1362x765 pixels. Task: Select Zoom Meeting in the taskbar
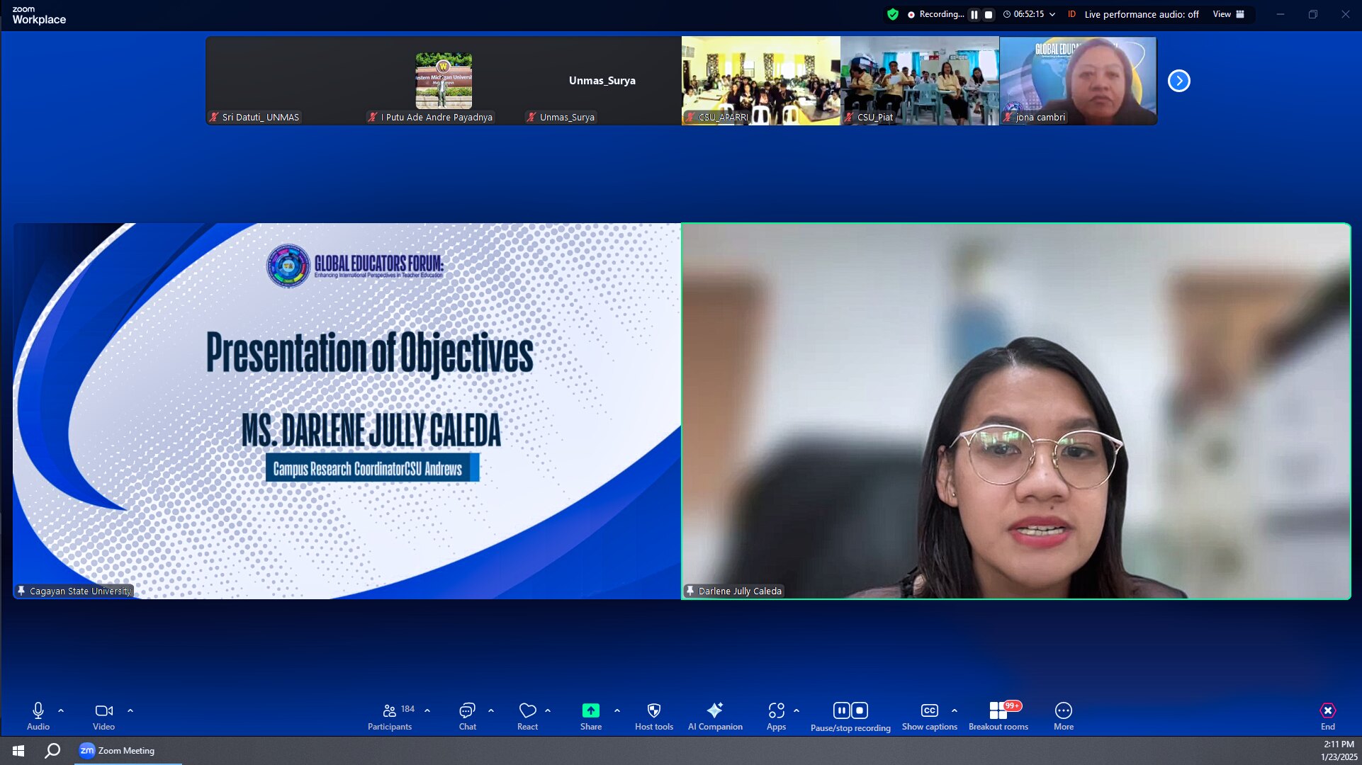click(x=128, y=750)
